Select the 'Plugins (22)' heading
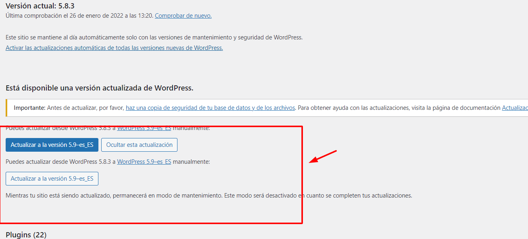528x239 pixels. pos(26,235)
